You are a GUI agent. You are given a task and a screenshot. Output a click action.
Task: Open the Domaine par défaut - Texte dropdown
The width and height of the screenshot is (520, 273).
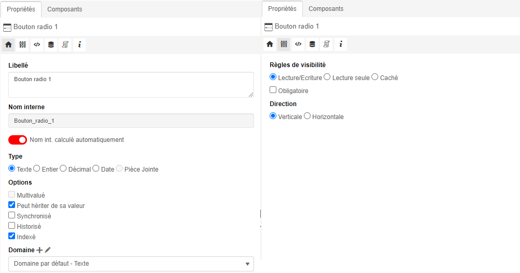(x=131, y=264)
